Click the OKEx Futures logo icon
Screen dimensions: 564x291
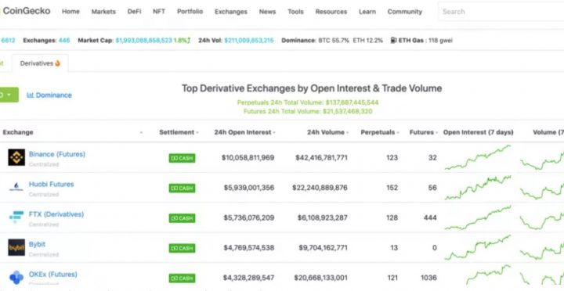[16, 277]
